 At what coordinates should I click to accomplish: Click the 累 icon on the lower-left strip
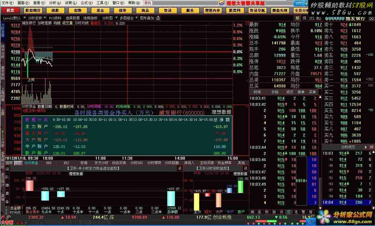[x=7, y=194]
